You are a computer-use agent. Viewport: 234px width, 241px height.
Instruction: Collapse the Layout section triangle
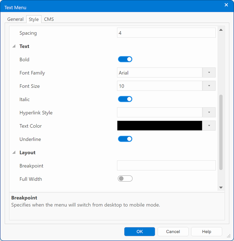tap(14, 153)
